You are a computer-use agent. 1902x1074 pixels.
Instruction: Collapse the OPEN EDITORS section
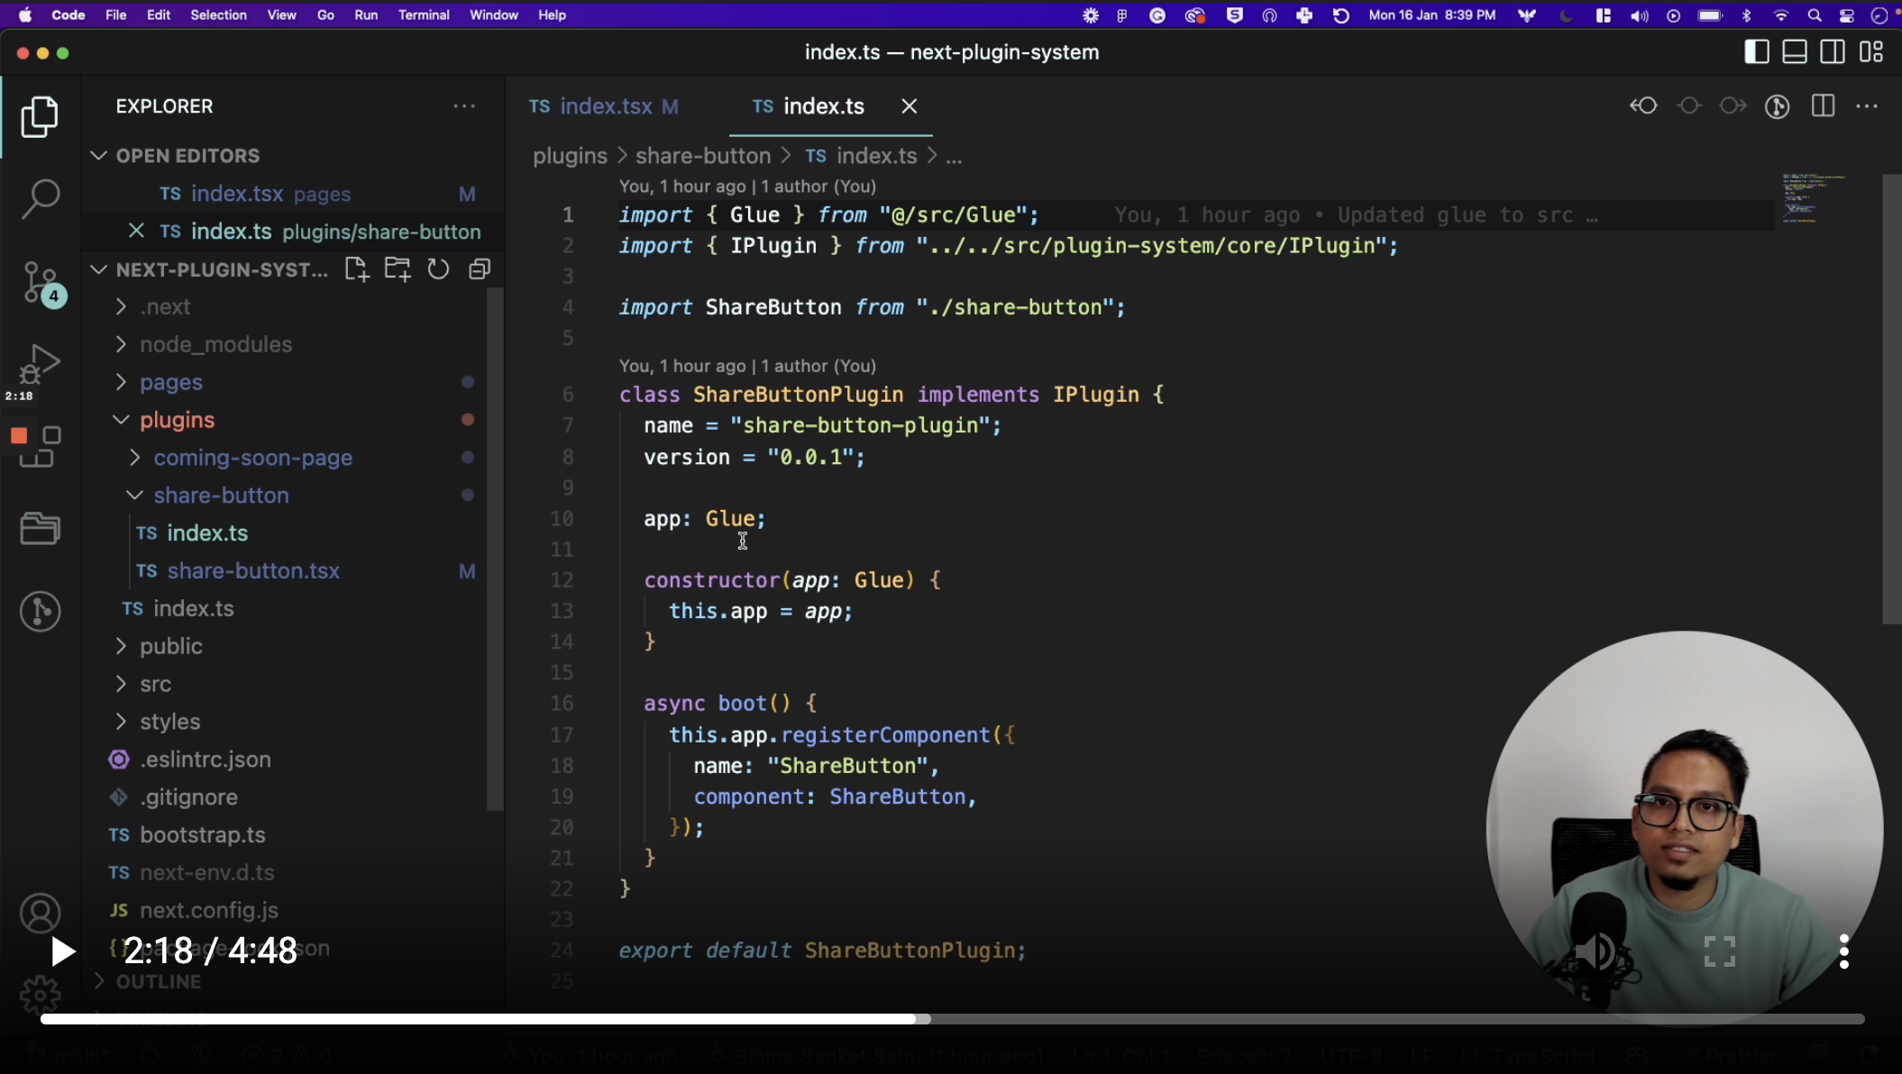click(187, 156)
